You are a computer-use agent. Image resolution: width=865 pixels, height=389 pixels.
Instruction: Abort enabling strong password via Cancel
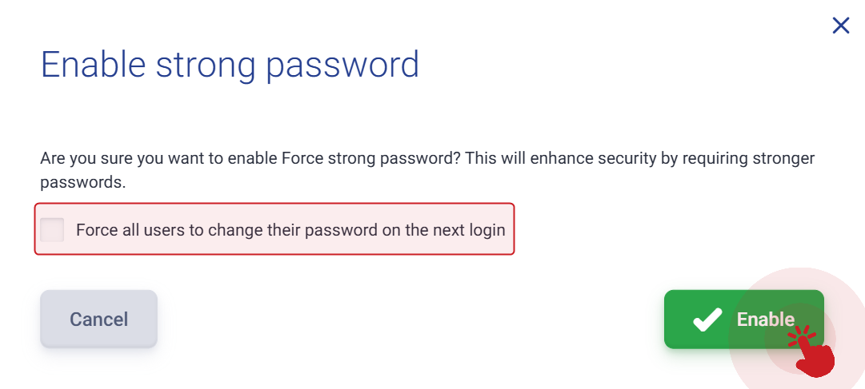pyautogui.click(x=98, y=319)
